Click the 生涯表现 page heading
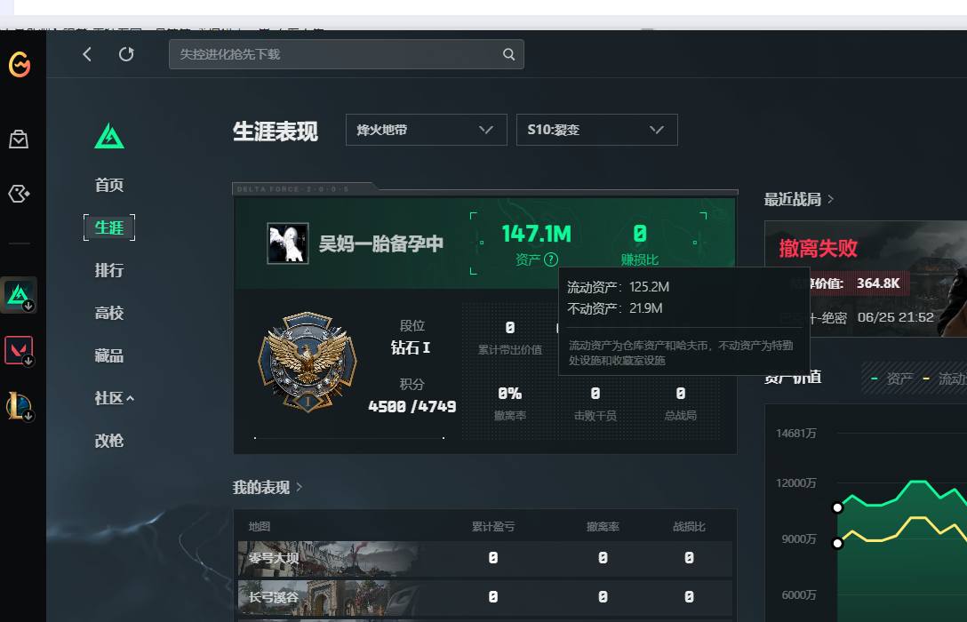 click(x=275, y=132)
